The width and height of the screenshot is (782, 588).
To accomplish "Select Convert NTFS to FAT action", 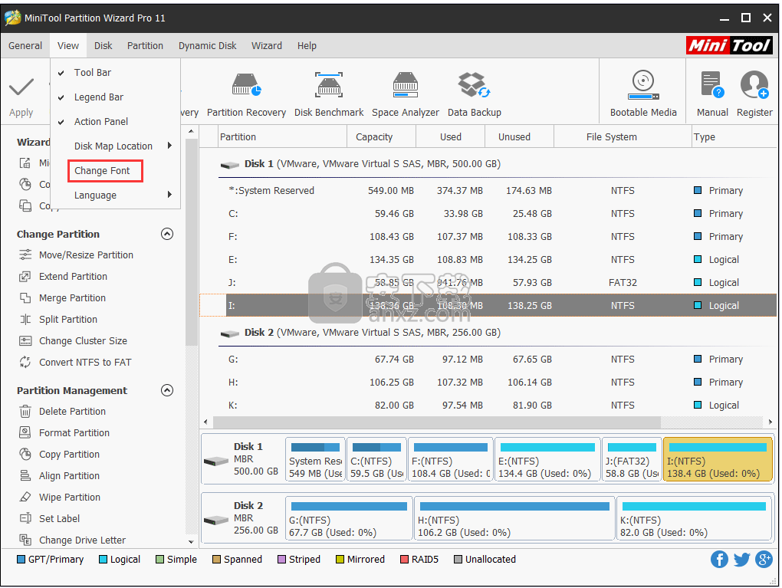I will click(85, 362).
